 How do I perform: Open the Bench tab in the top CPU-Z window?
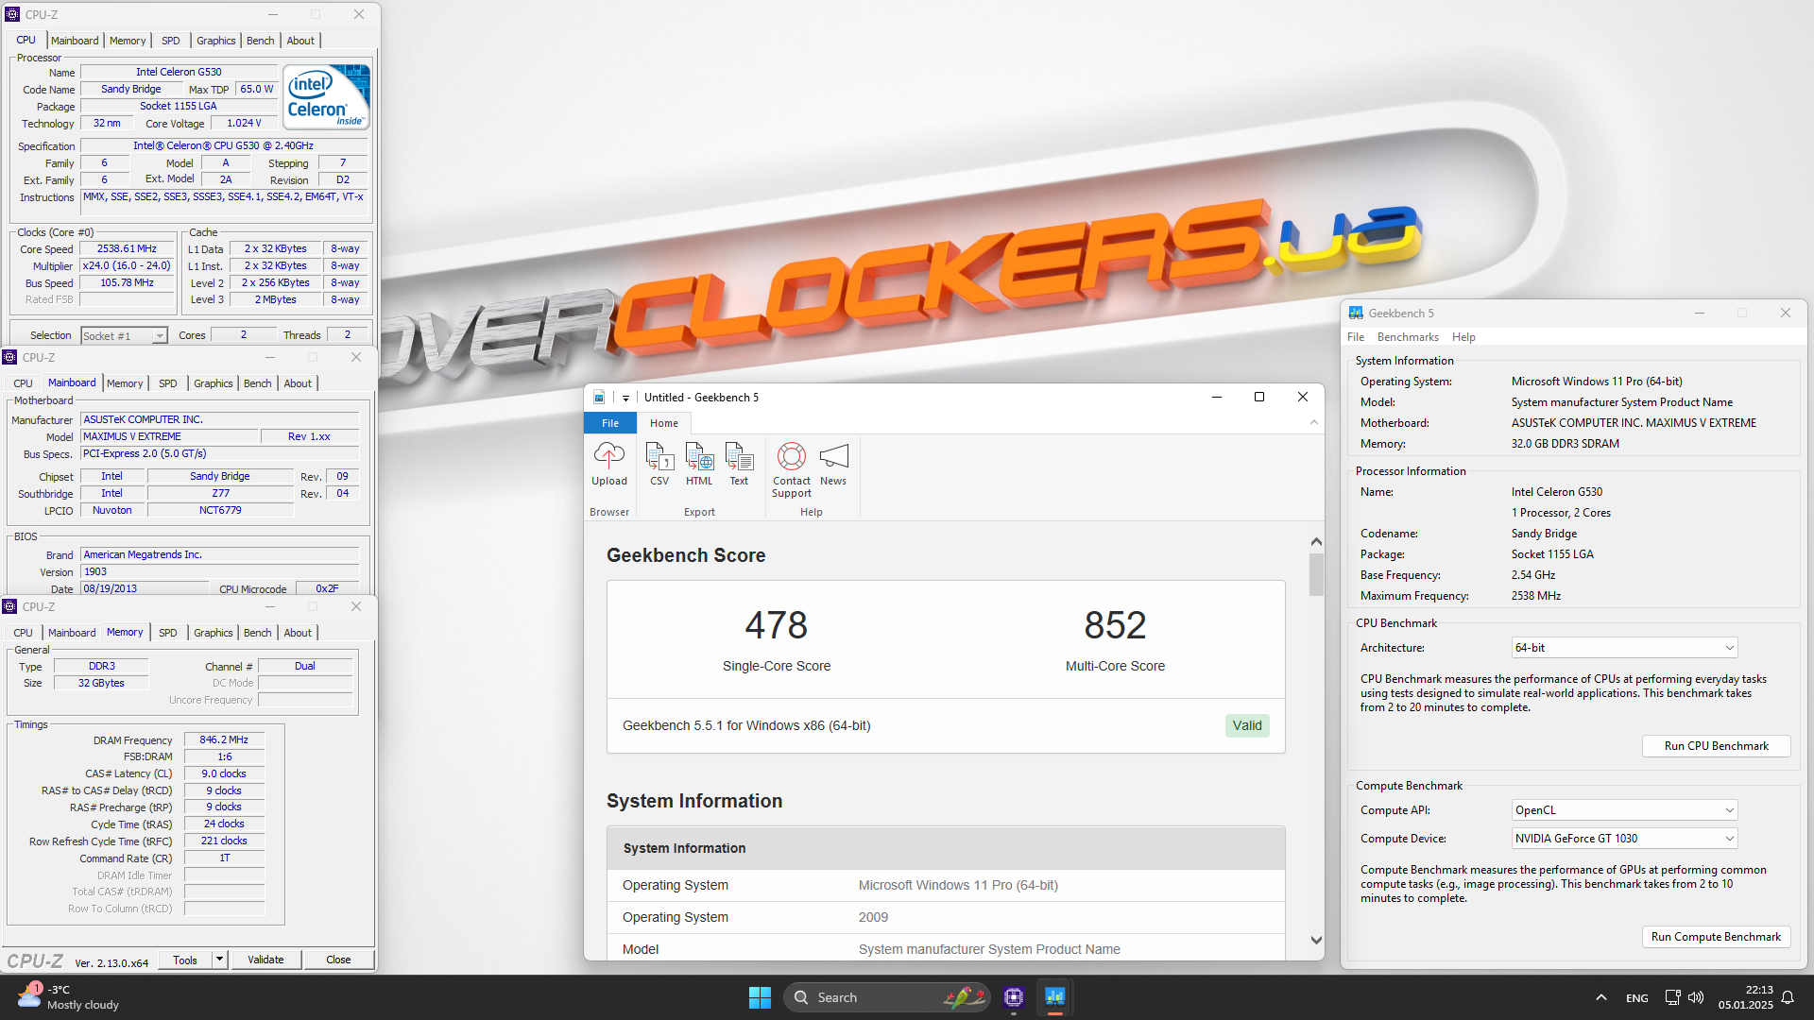click(x=260, y=41)
